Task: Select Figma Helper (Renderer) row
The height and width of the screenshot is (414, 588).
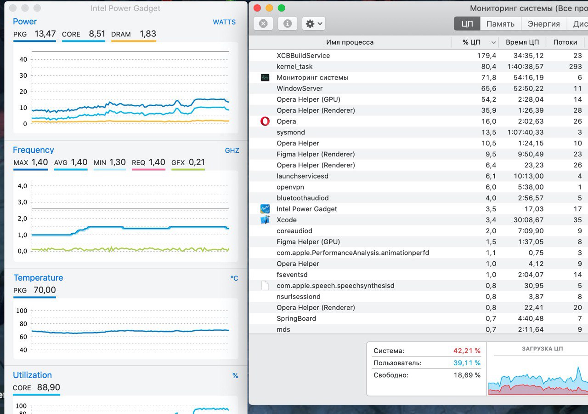Action: point(418,154)
